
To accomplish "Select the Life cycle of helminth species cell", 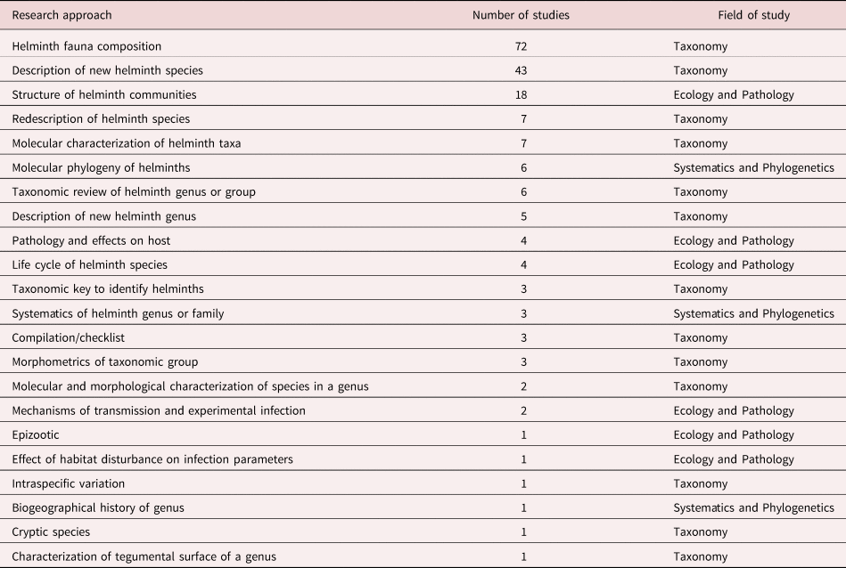I will 89,264.
